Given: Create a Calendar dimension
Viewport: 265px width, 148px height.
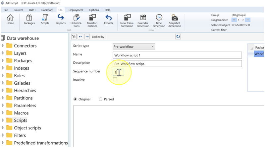Looking at the screenshot, I should click(143, 21).
